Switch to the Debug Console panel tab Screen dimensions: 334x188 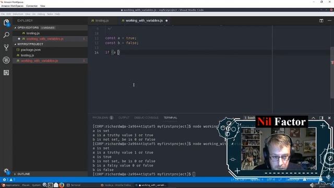coord(146,118)
